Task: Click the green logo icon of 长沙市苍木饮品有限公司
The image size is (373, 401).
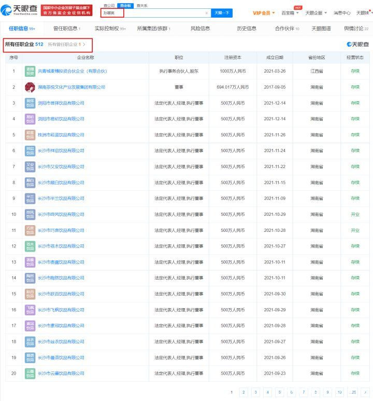Action: pyautogui.click(x=30, y=246)
